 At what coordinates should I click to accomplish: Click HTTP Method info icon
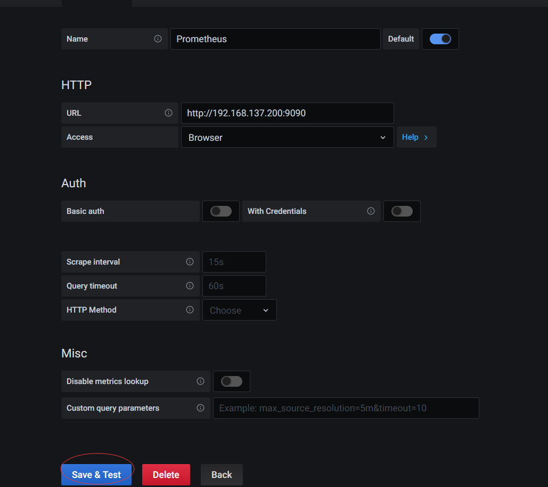click(x=190, y=309)
